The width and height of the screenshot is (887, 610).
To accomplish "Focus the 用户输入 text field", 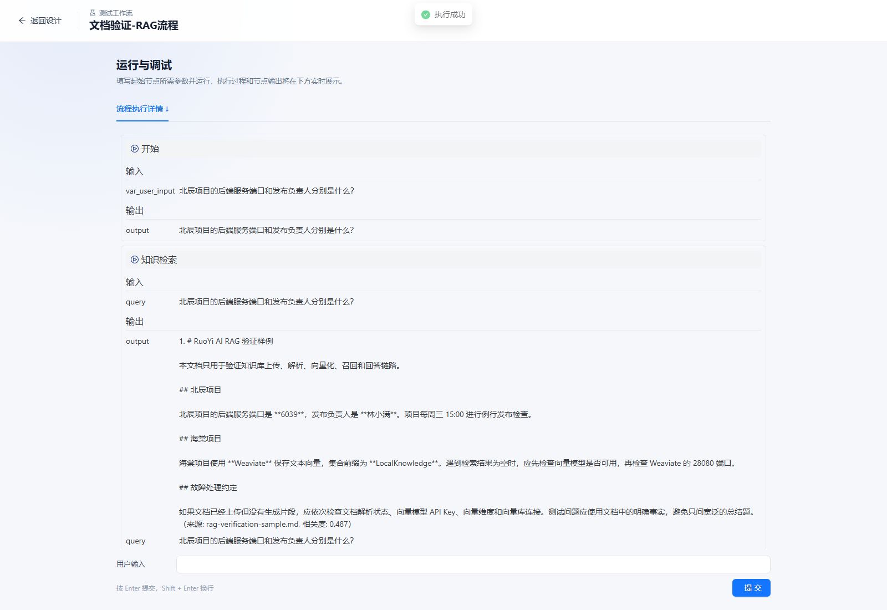I will (x=473, y=565).
